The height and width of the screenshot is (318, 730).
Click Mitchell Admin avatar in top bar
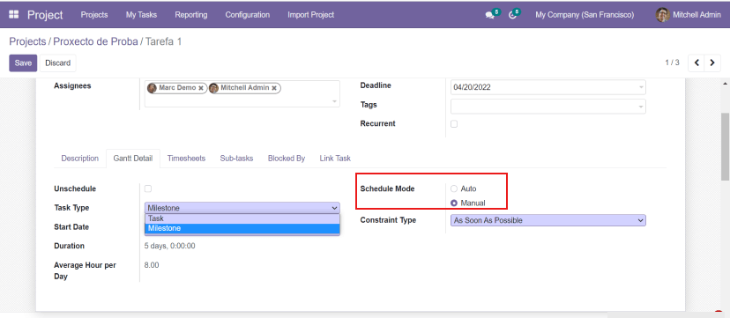pyautogui.click(x=662, y=15)
